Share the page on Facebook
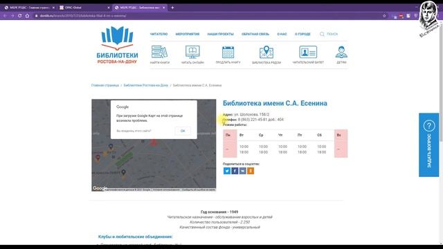The image size is (443, 249). point(235,171)
